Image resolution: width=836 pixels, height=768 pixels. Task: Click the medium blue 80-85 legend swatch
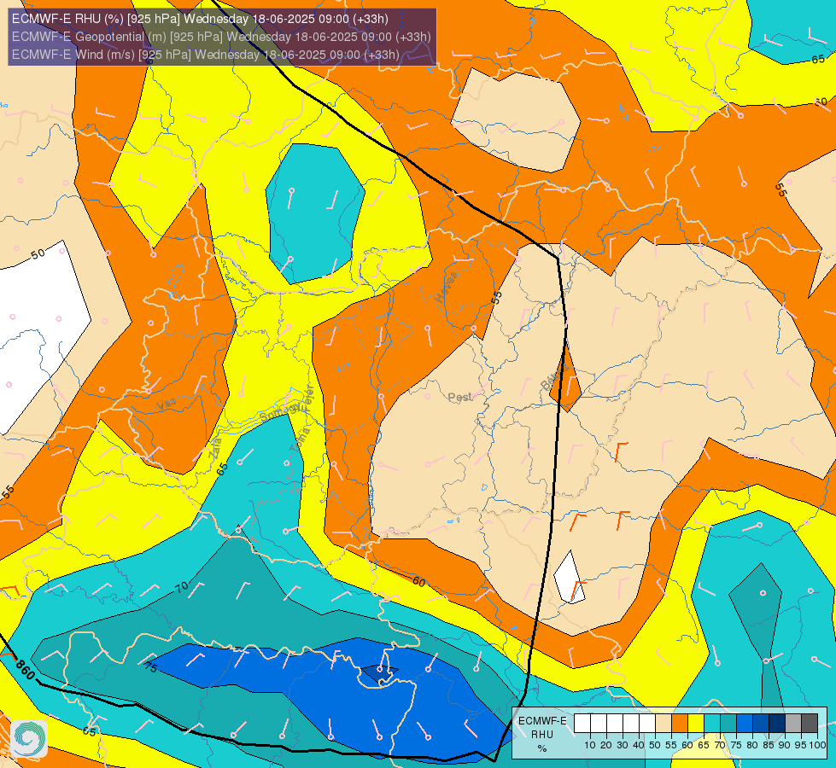pos(761,724)
